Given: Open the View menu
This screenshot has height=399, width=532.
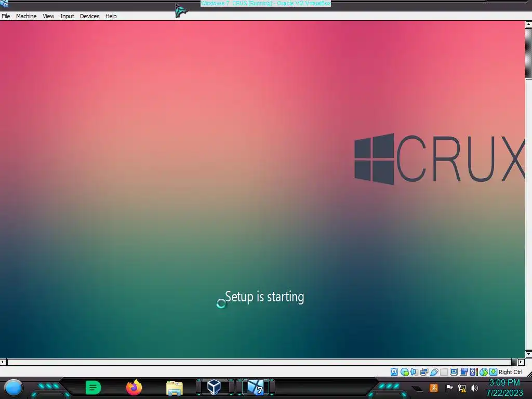Looking at the screenshot, I should pyautogui.click(x=48, y=16).
